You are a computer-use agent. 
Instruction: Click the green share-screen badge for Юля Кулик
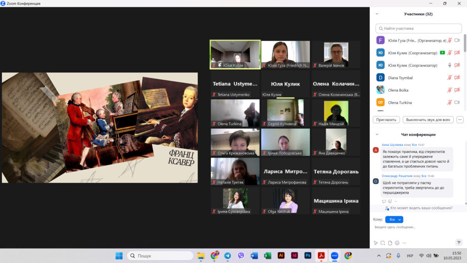tap(442, 53)
